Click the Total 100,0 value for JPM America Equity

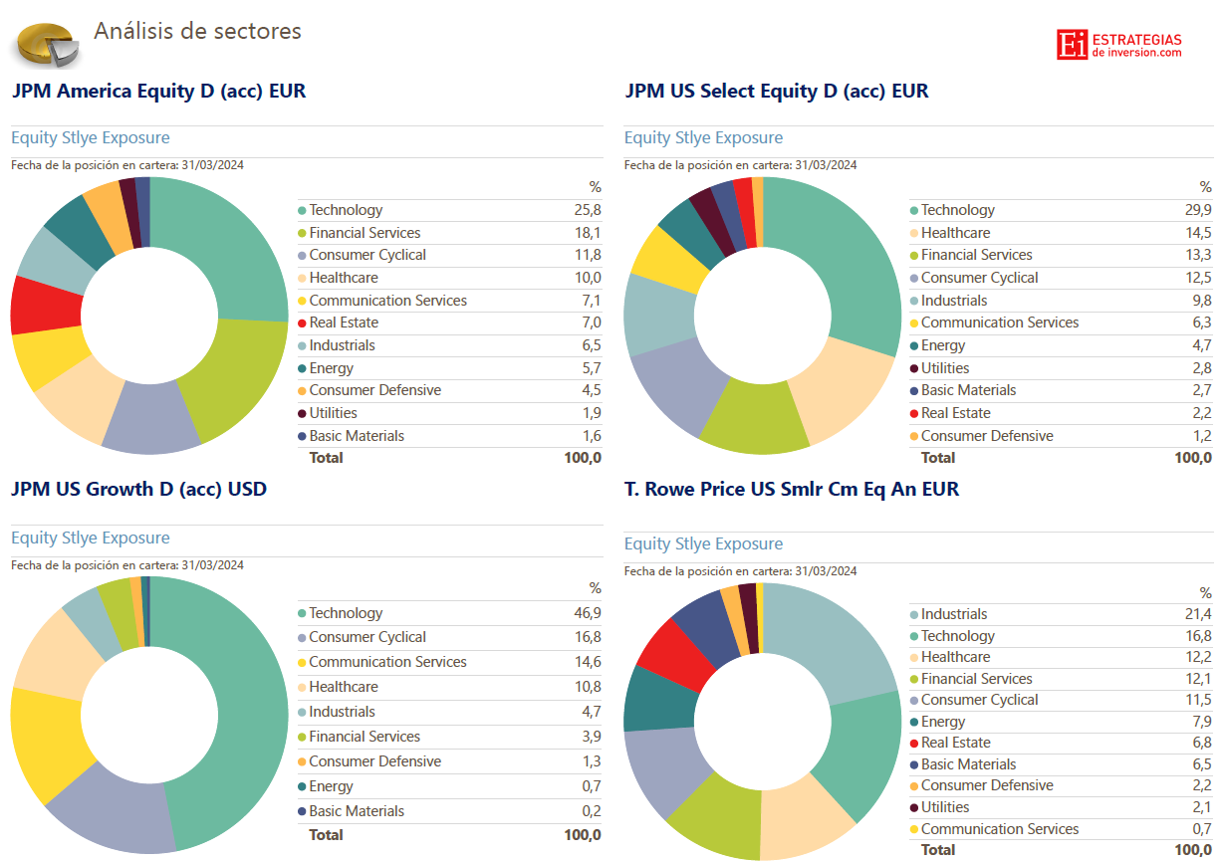[583, 458]
